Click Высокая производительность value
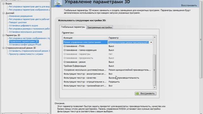The image size is (203, 114). (124, 78)
